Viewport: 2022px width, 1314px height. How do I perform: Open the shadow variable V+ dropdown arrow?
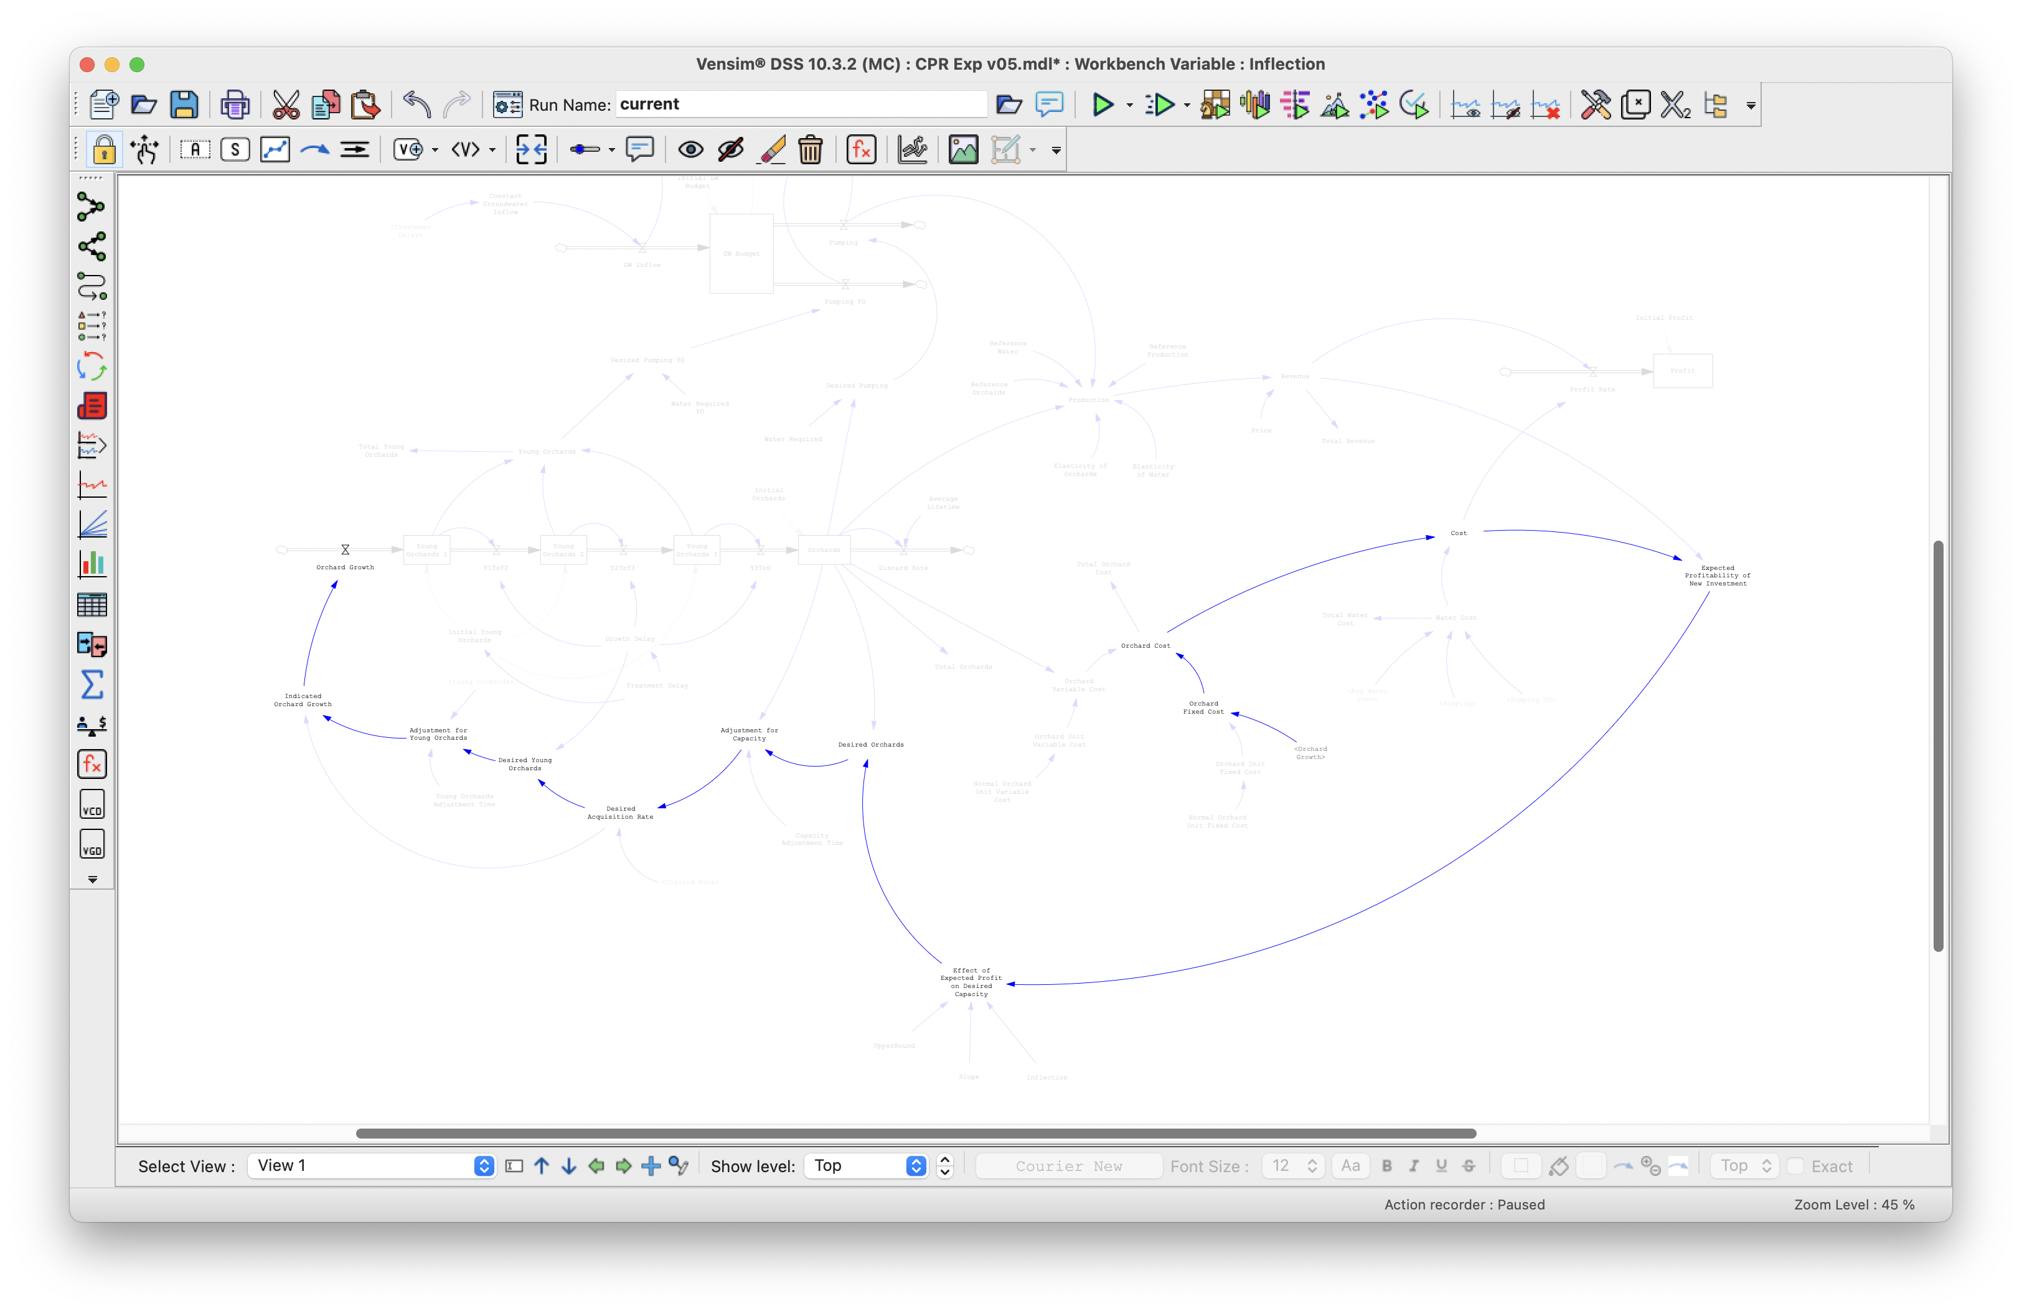pos(435,150)
